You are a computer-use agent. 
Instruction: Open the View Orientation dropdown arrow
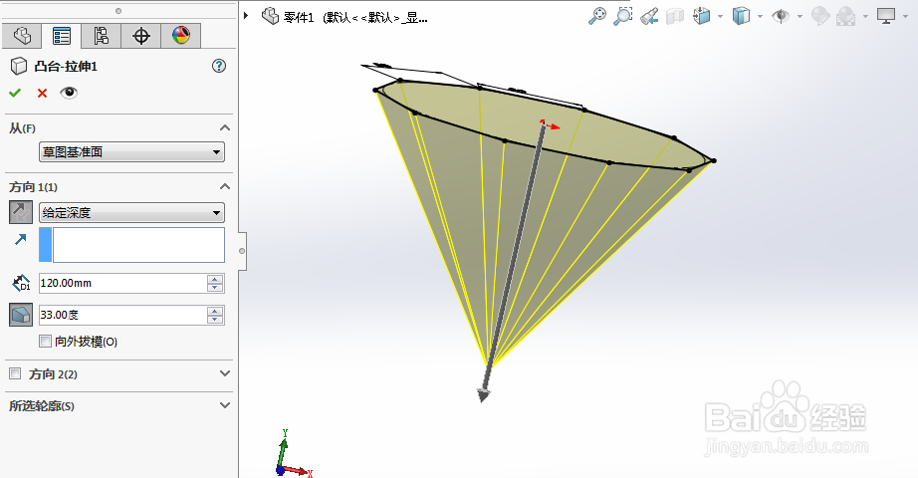[x=720, y=16]
